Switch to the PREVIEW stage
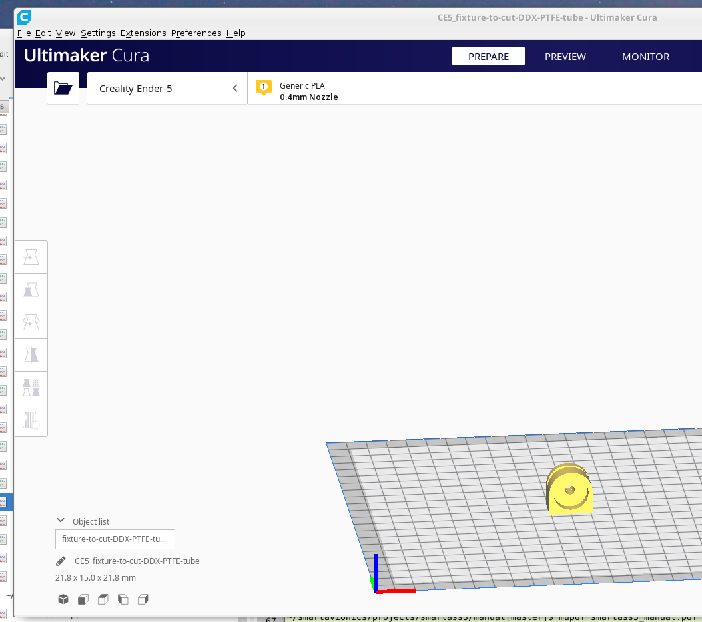This screenshot has height=622, width=702. (565, 57)
